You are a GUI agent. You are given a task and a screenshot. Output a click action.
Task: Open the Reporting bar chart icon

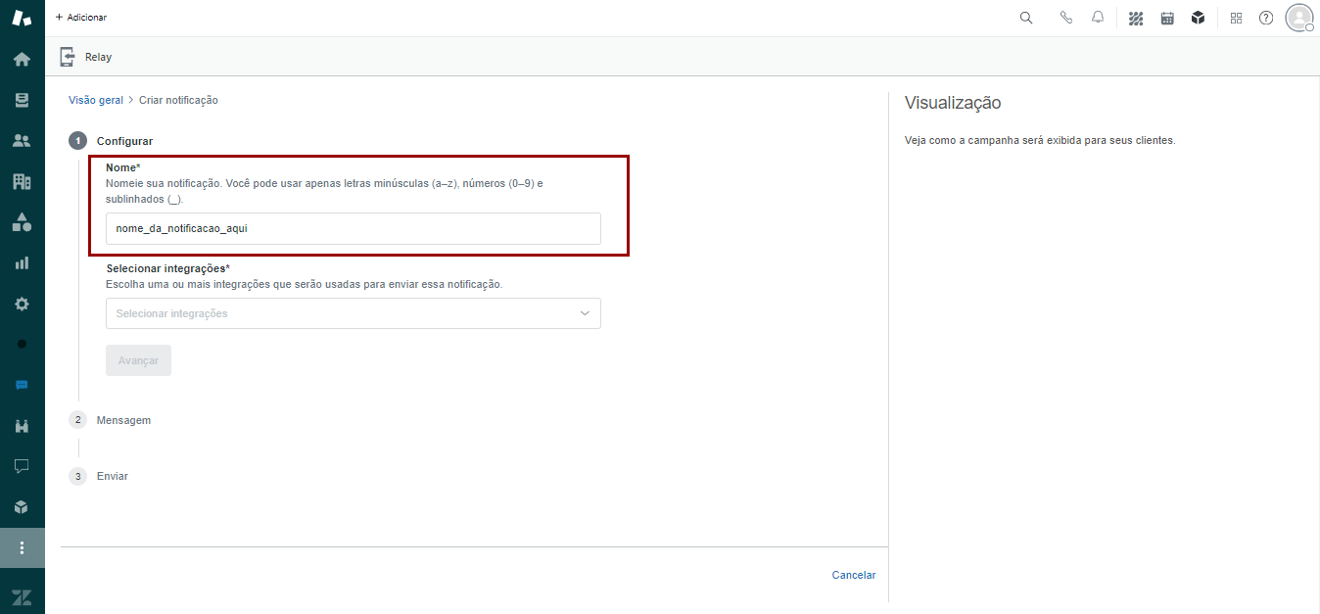point(22,262)
